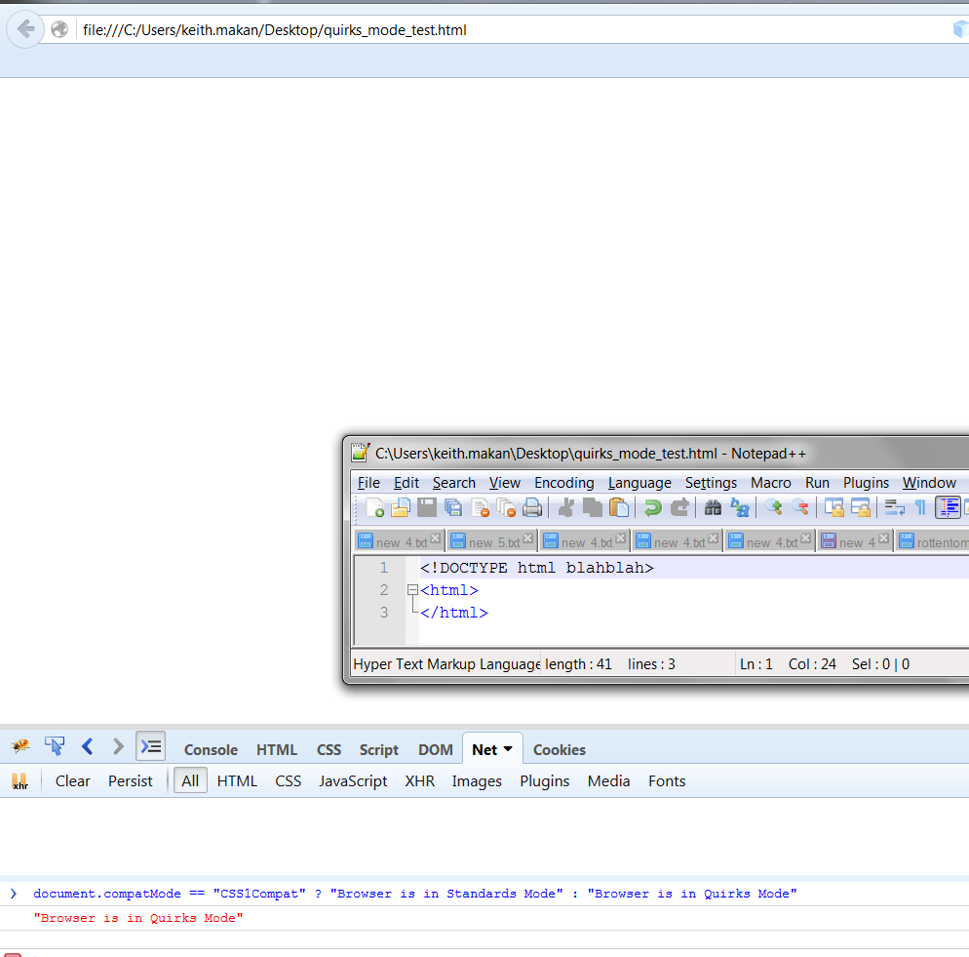Toggle the Show all characters pilcrow icon
Image resolution: width=969 pixels, height=957 pixels.
920,508
